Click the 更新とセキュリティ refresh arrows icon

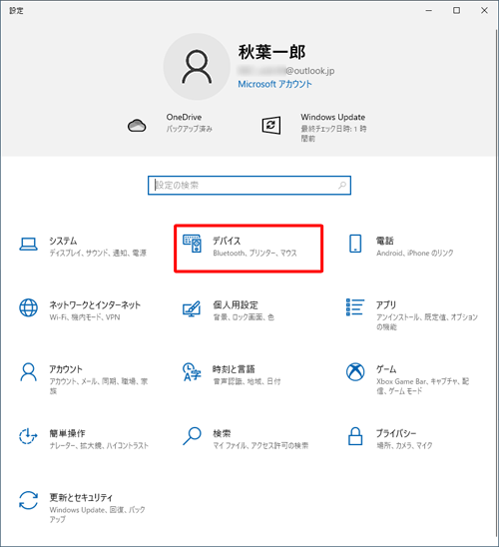[x=28, y=500]
